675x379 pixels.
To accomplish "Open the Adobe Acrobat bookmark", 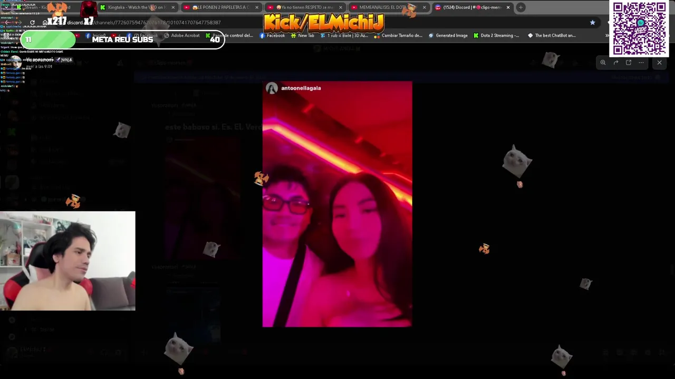I will click(x=181, y=35).
